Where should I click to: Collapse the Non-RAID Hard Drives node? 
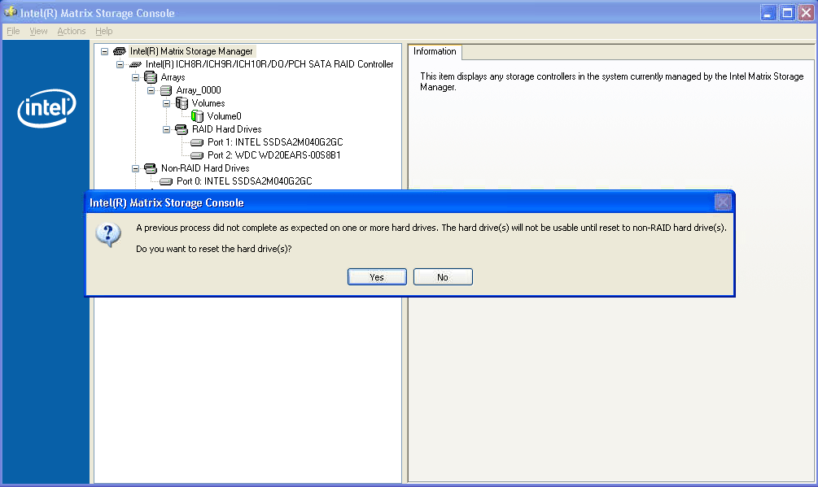click(136, 168)
